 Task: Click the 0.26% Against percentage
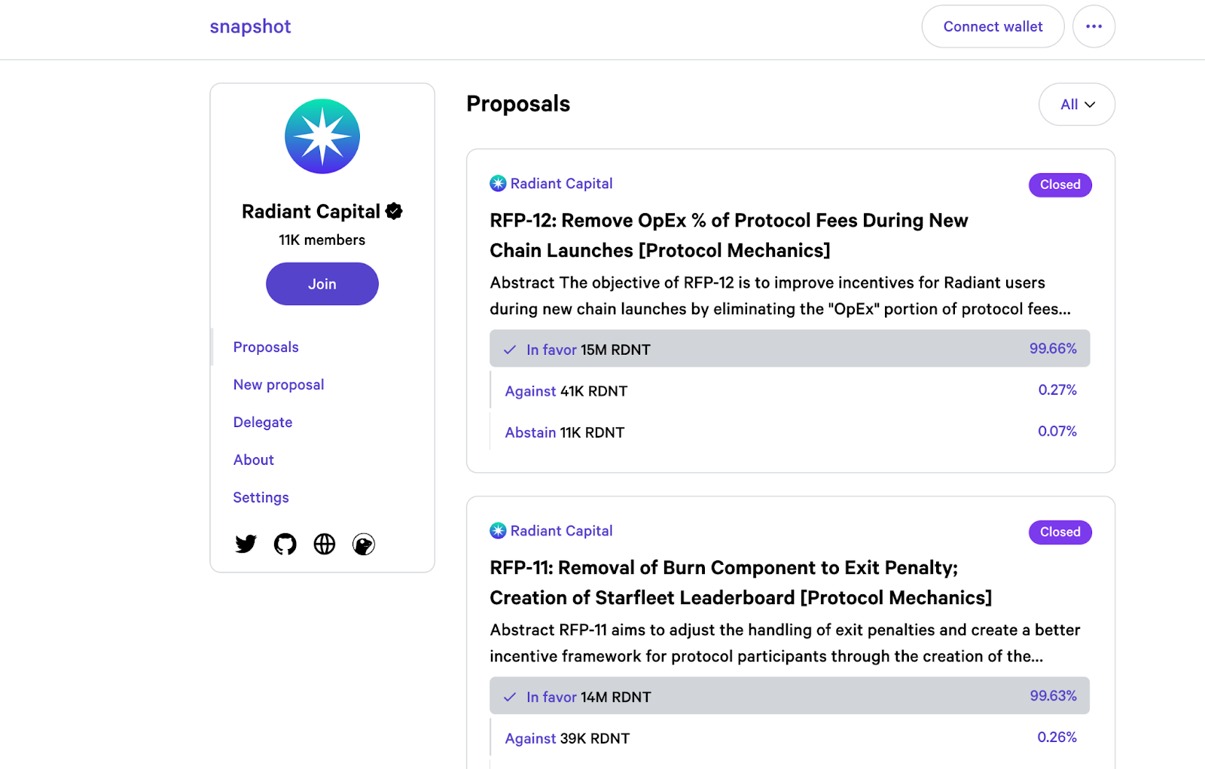(x=1057, y=737)
